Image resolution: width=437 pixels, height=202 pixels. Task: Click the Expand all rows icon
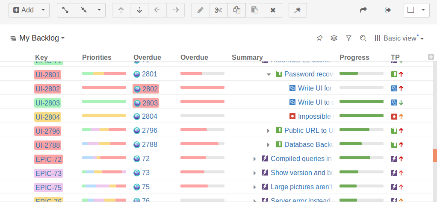click(66, 10)
